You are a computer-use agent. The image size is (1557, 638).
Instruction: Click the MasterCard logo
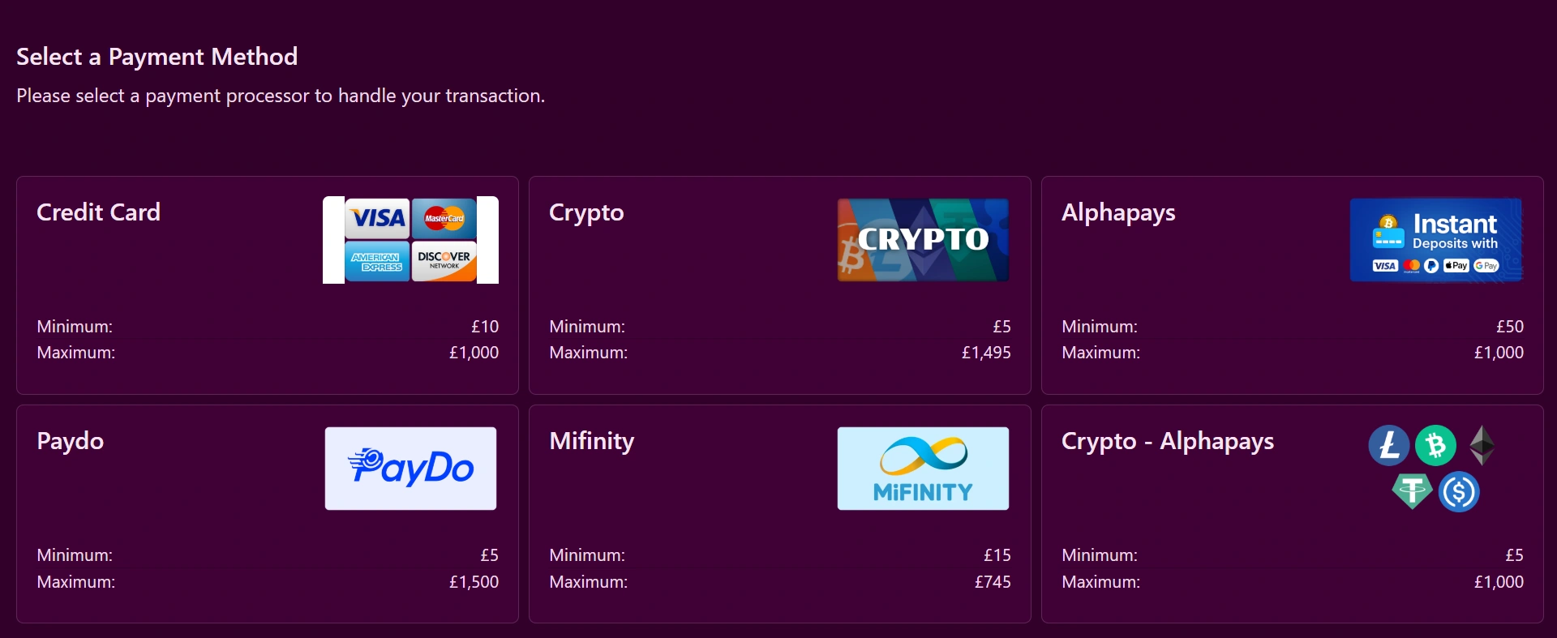tap(444, 218)
